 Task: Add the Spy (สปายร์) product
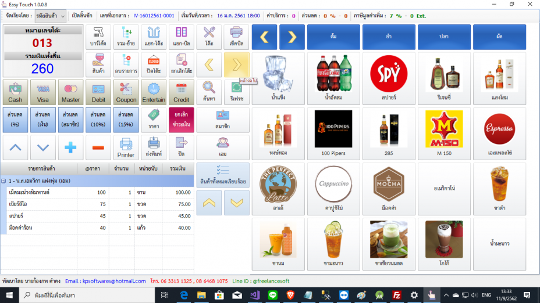(x=389, y=79)
